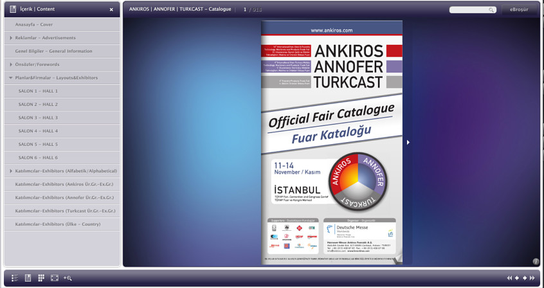
Task: Open Exhibitors (Ülke – Country) entry
Action: [x=62, y=224]
